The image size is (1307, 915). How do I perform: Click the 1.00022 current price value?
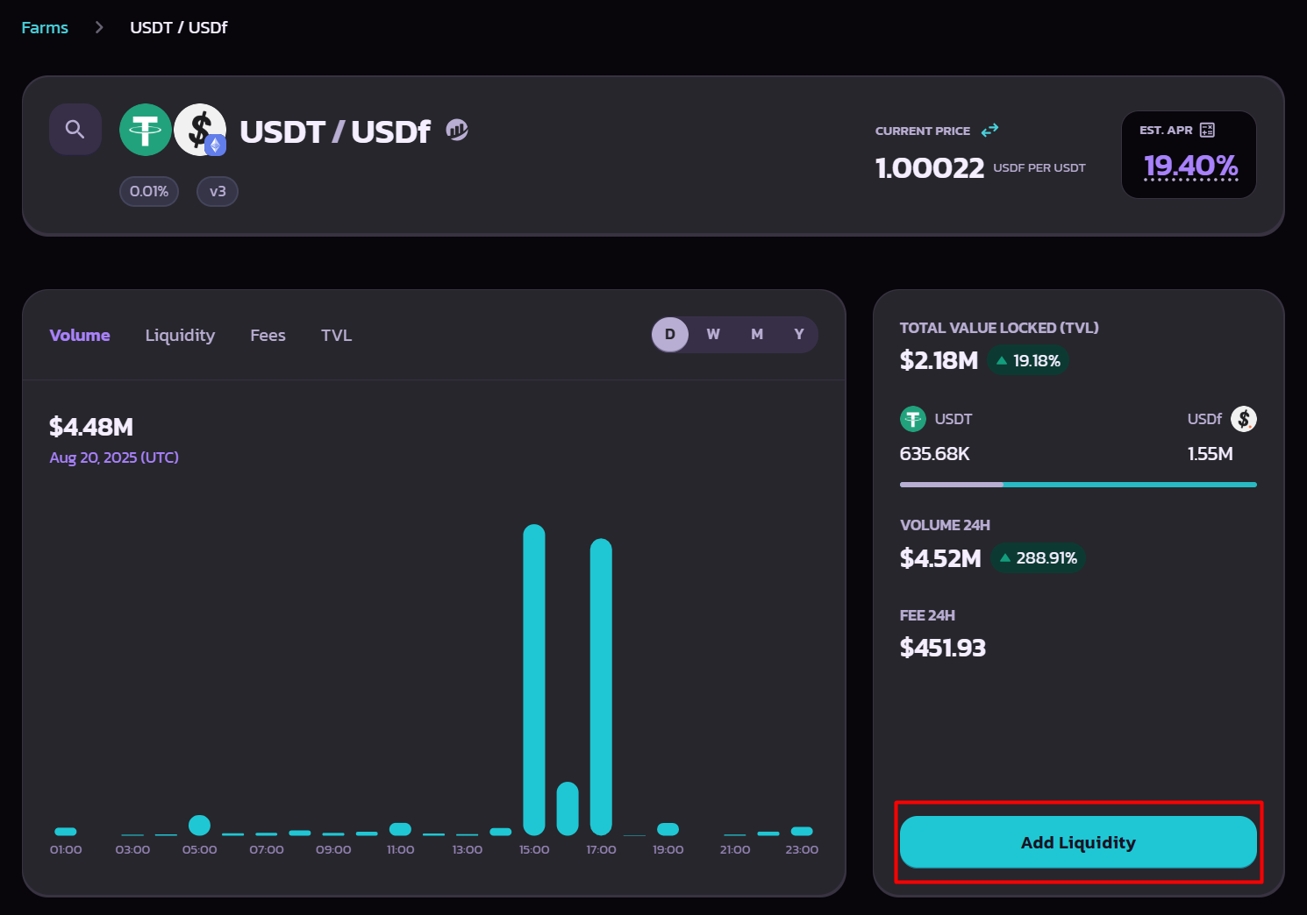tap(930, 167)
